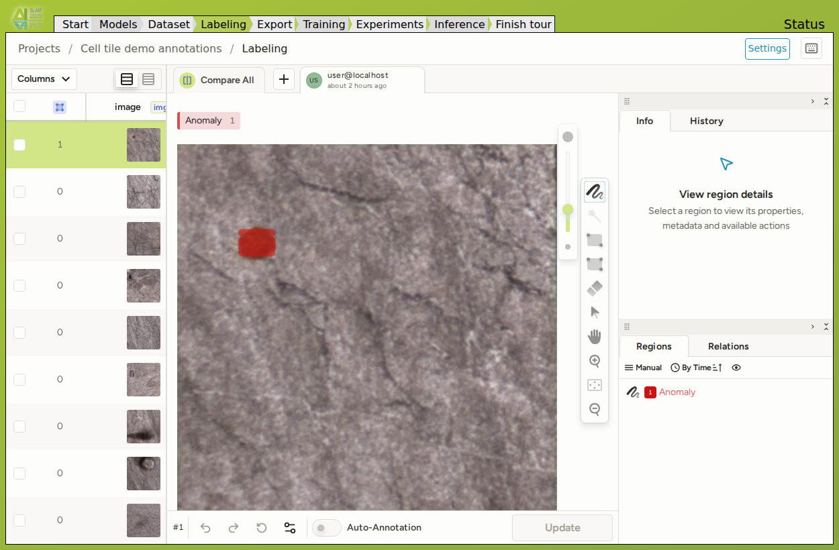
Task: Redo the annotation action
Action: pos(234,528)
